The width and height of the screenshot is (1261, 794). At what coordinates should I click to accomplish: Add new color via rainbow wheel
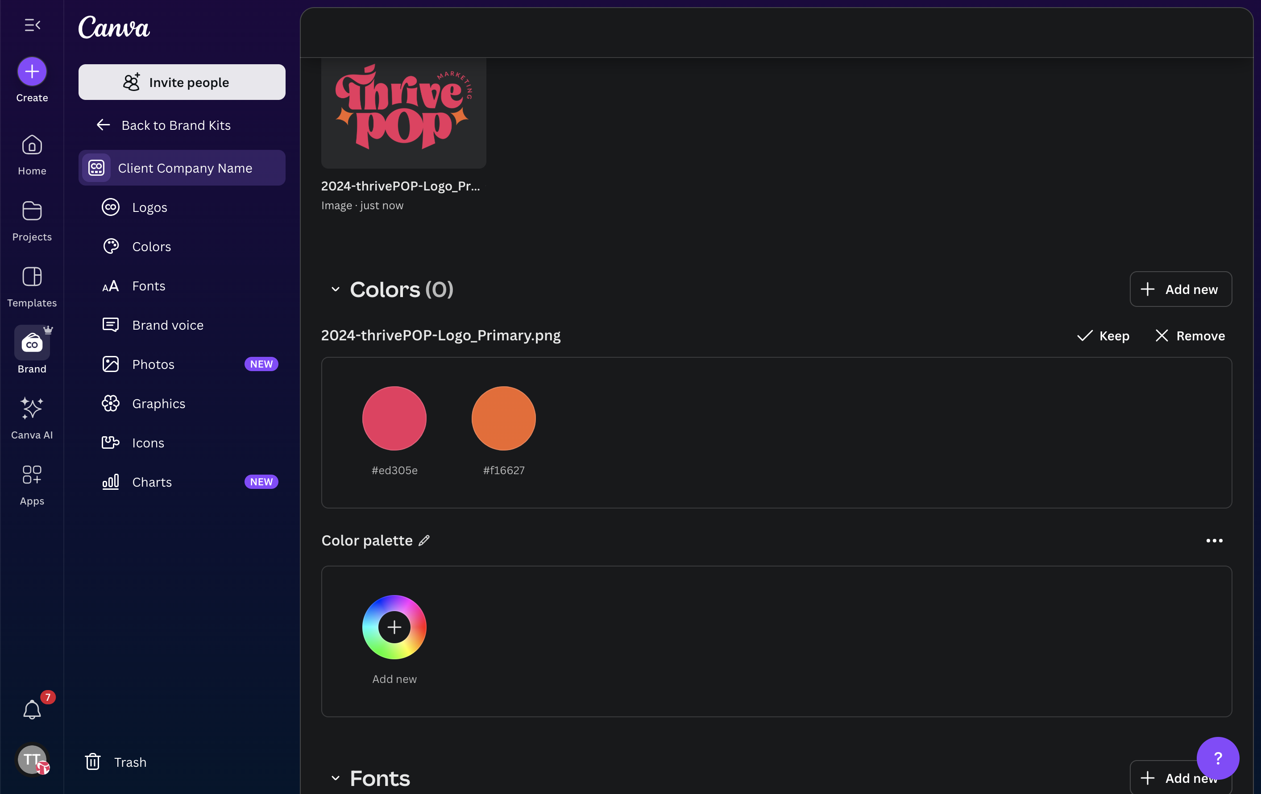(x=394, y=627)
